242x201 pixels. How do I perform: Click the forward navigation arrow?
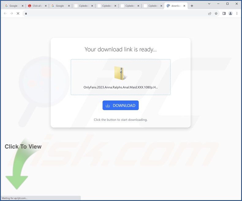tap(12, 14)
